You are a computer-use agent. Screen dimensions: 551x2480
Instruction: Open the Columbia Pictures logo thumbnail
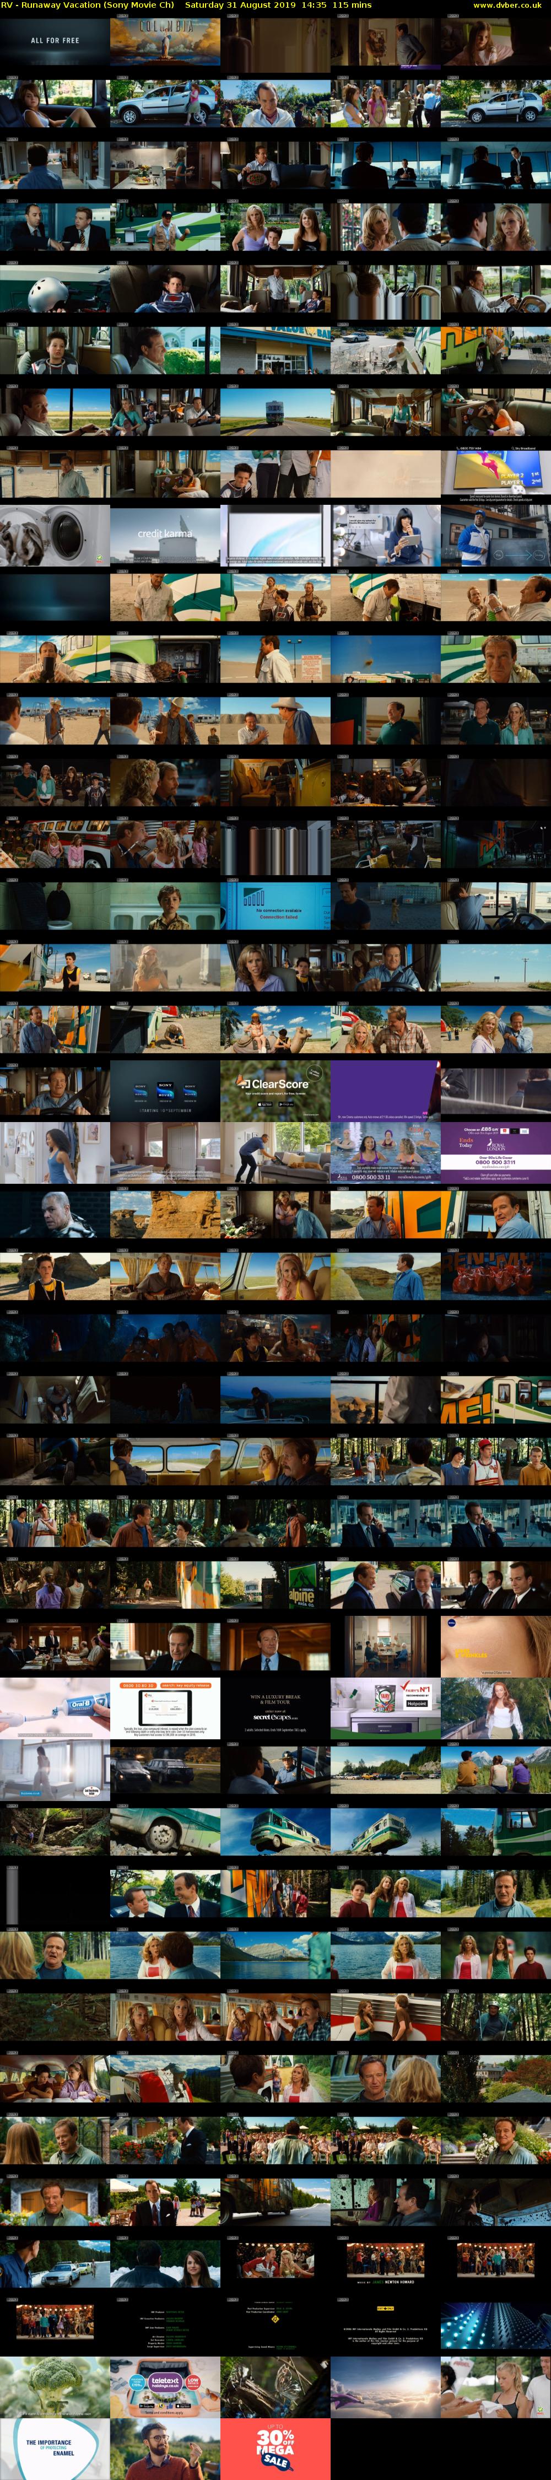165,40
